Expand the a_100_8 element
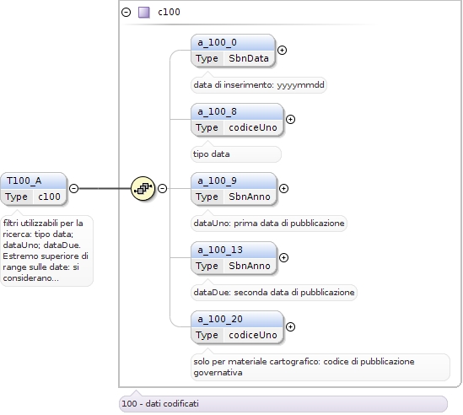 coord(291,119)
